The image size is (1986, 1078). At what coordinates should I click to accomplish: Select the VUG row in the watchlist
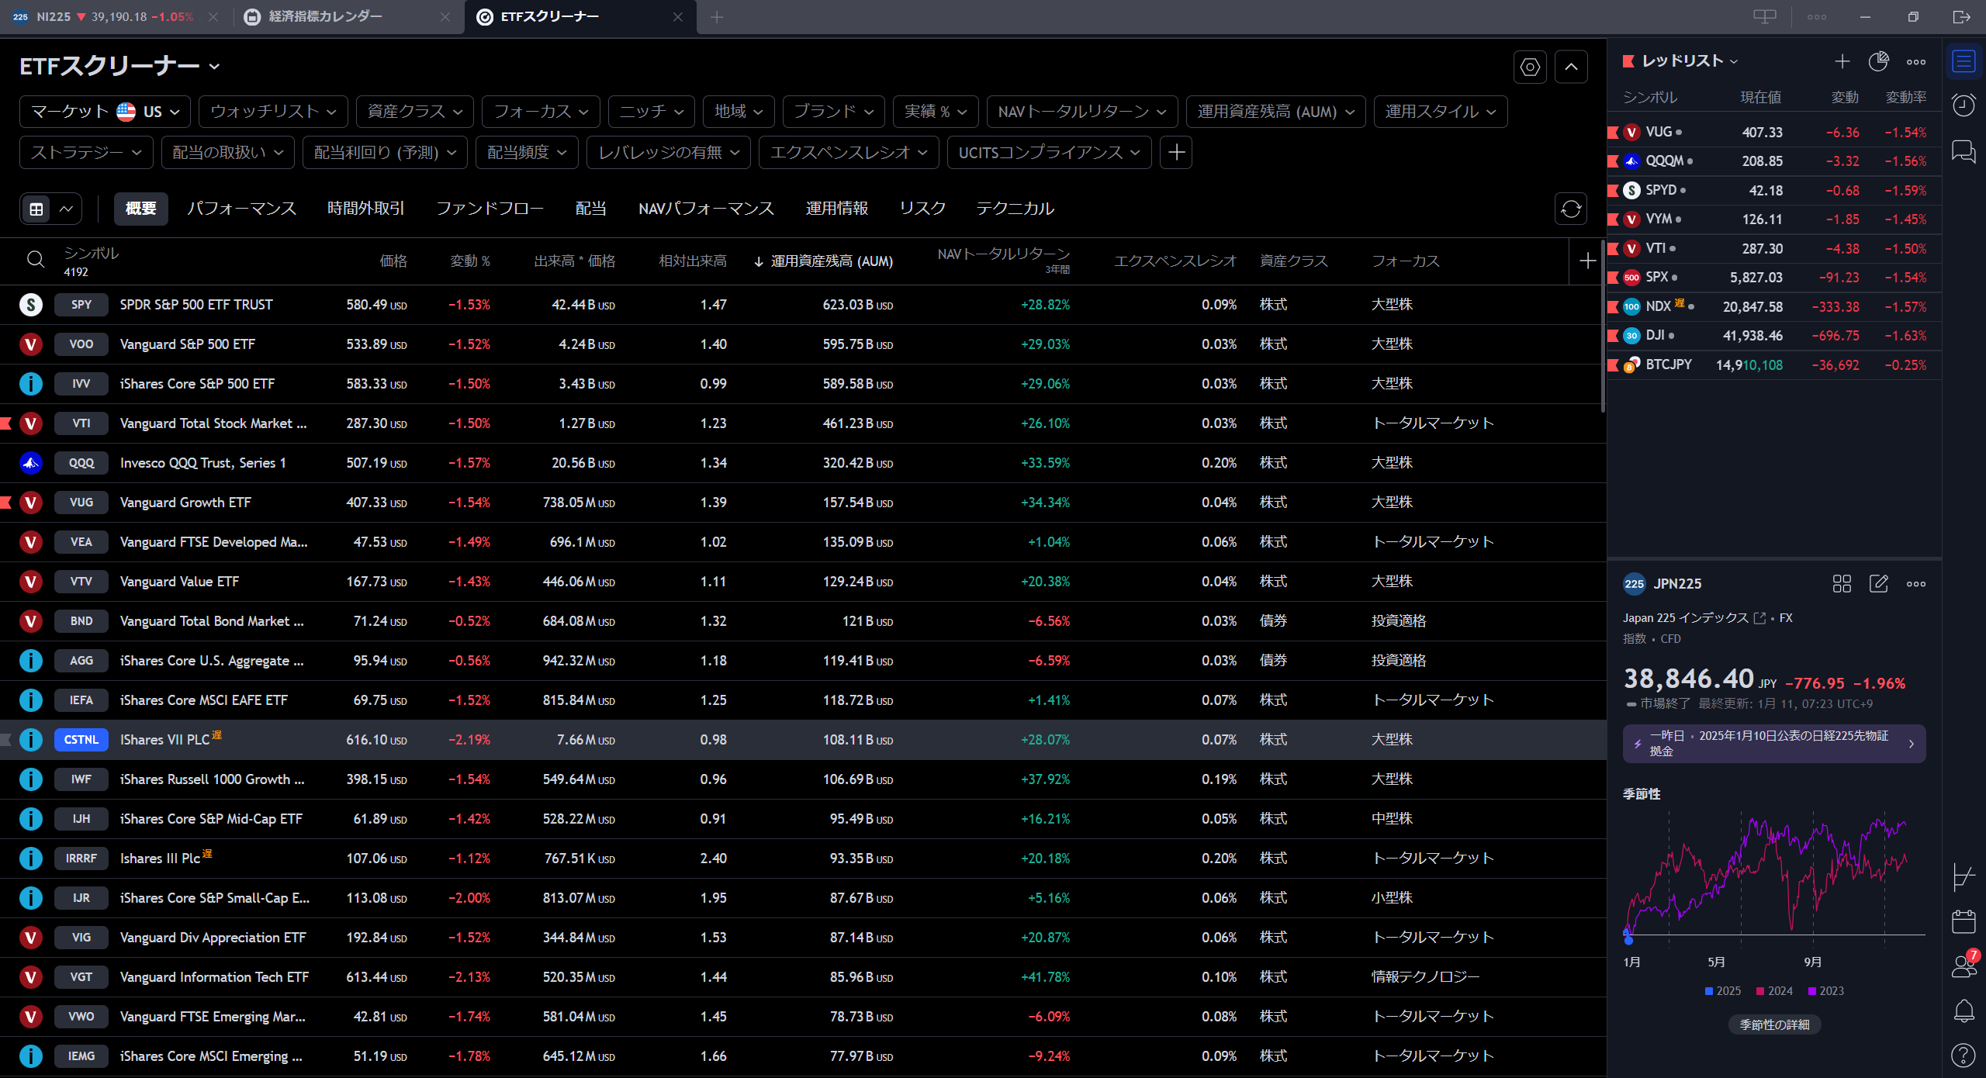coord(1707,131)
